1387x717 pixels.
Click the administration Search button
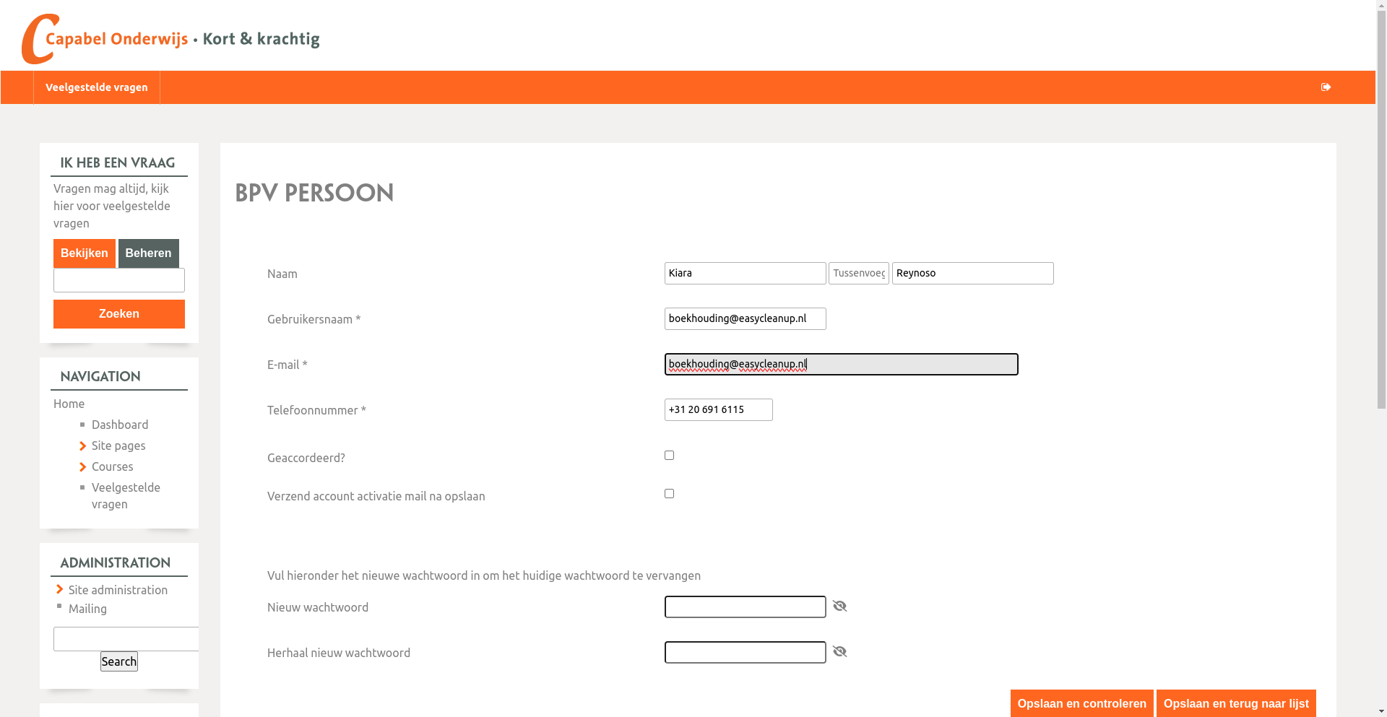(x=119, y=661)
